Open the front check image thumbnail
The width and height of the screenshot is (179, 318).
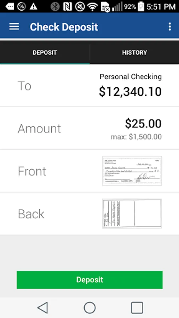click(132, 171)
